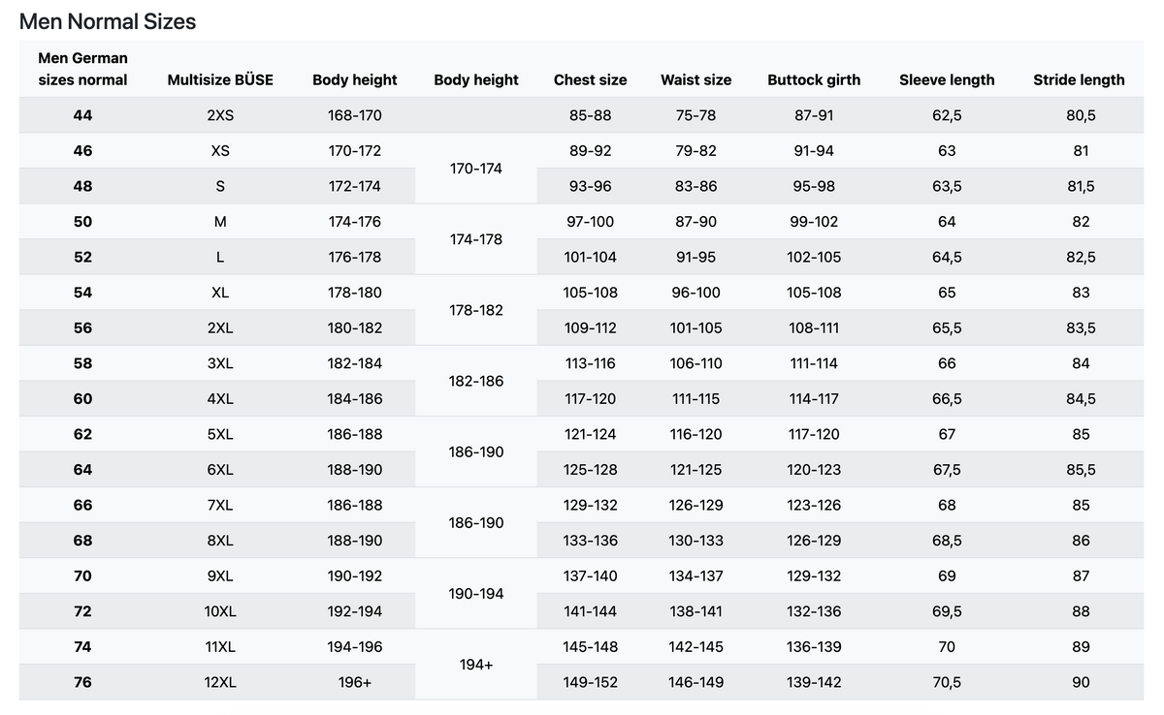Click the 70,5 sleeve length cell
The height and width of the screenshot is (715, 1164).
(947, 682)
